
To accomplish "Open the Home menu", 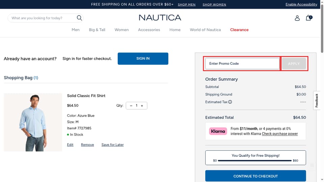I will [x=175, y=30].
